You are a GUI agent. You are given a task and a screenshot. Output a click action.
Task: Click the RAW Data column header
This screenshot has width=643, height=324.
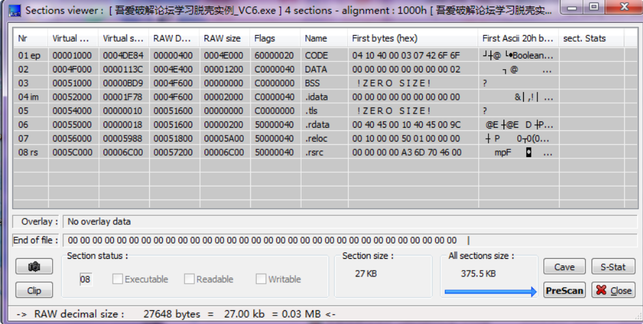coord(174,38)
